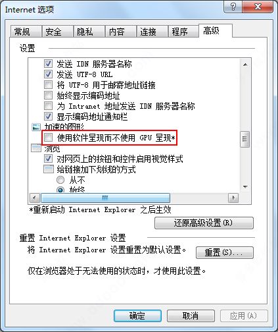Image resolution: width=278 pixels, height=332 pixels.
Task: Click the settings list scroll-down arrow
Action: click(245, 187)
